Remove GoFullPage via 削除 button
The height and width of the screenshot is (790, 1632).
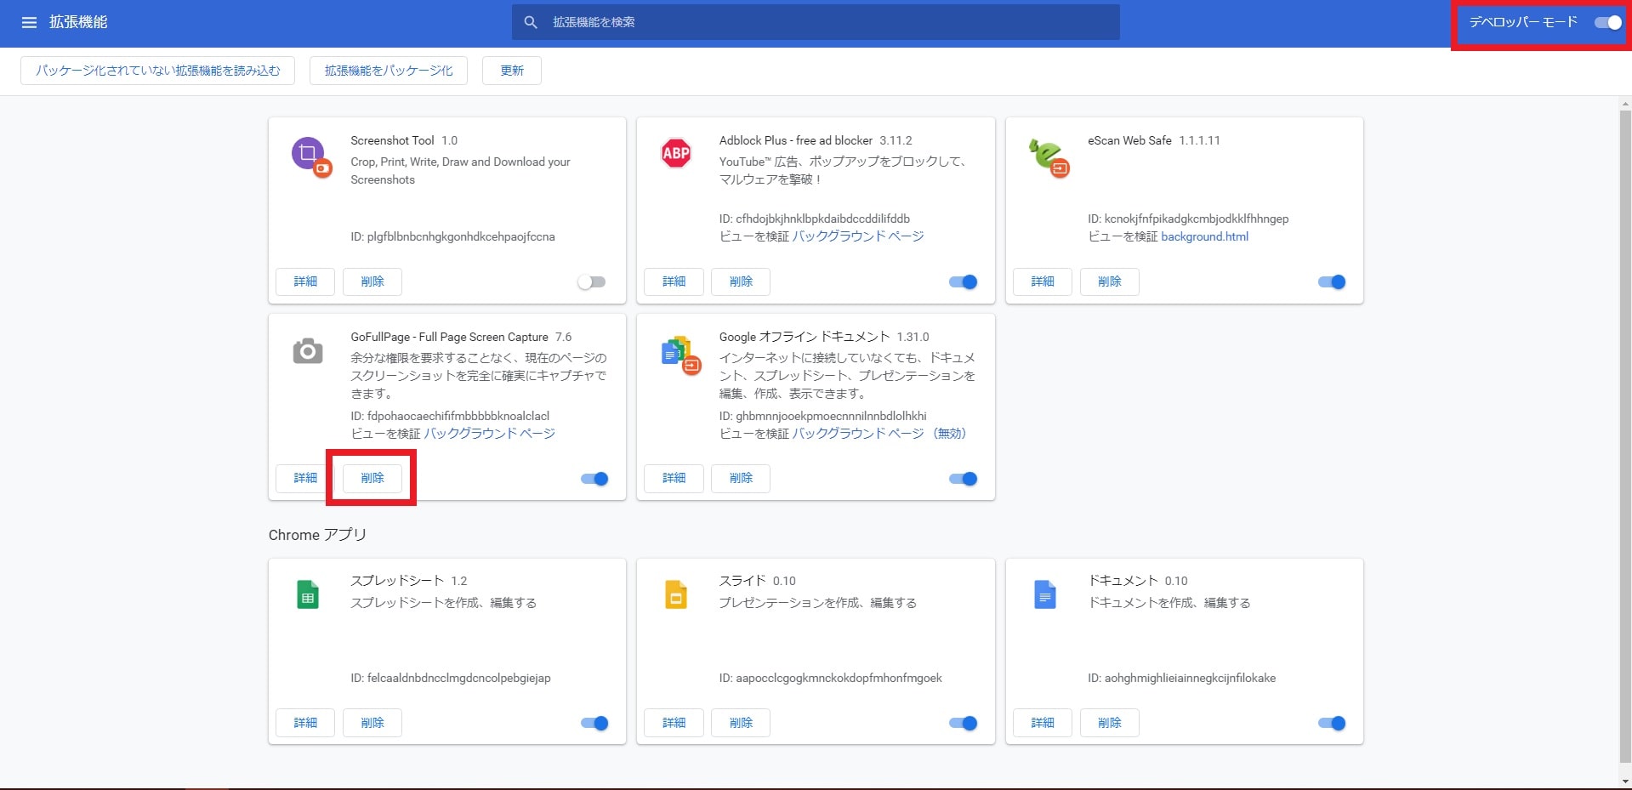click(x=372, y=478)
